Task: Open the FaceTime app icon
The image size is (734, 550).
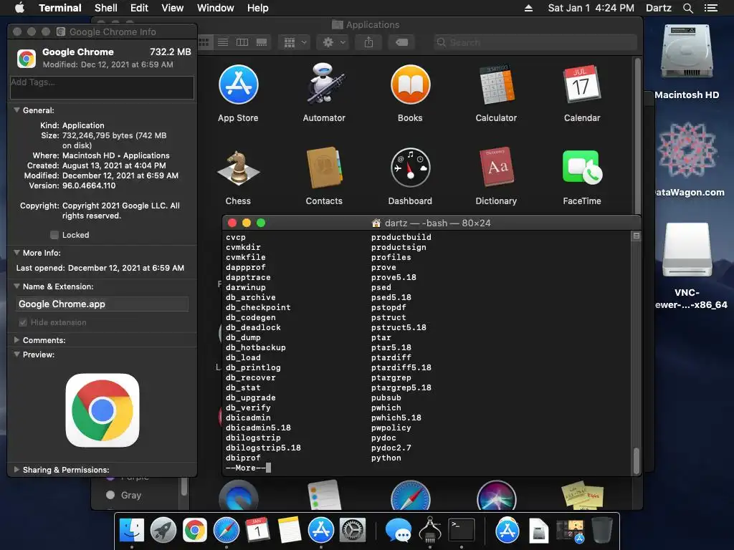Action: pyautogui.click(x=582, y=167)
